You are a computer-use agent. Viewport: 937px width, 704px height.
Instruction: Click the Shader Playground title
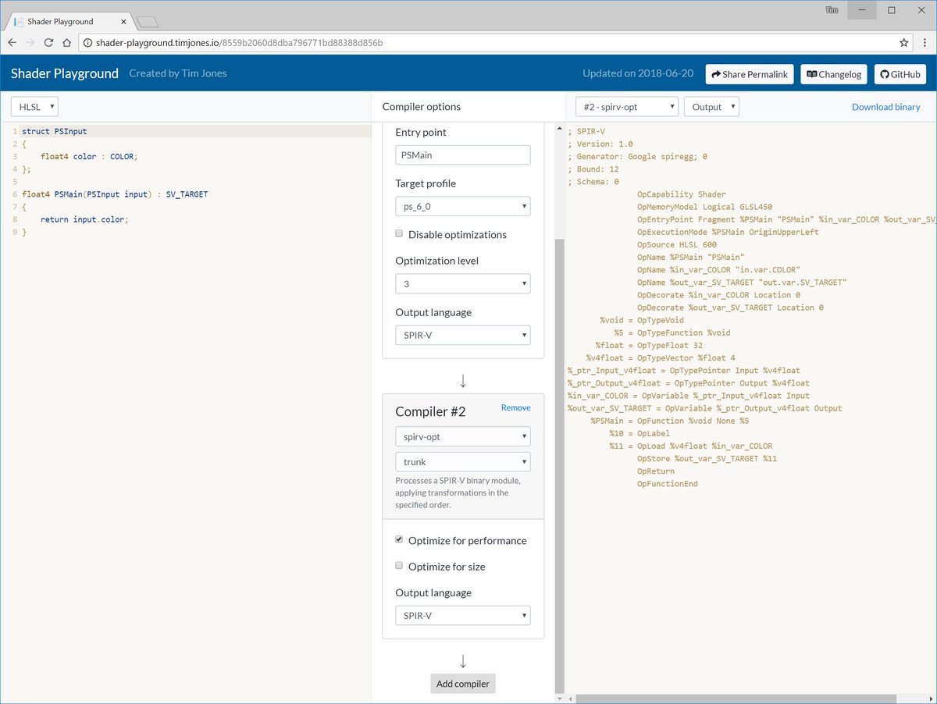point(64,73)
